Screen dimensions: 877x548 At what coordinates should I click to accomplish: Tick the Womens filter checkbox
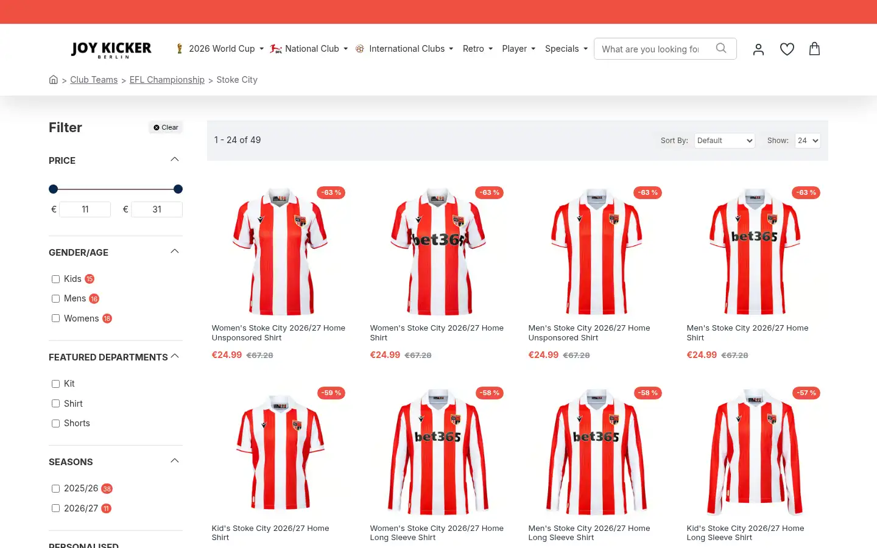point(55,318)
